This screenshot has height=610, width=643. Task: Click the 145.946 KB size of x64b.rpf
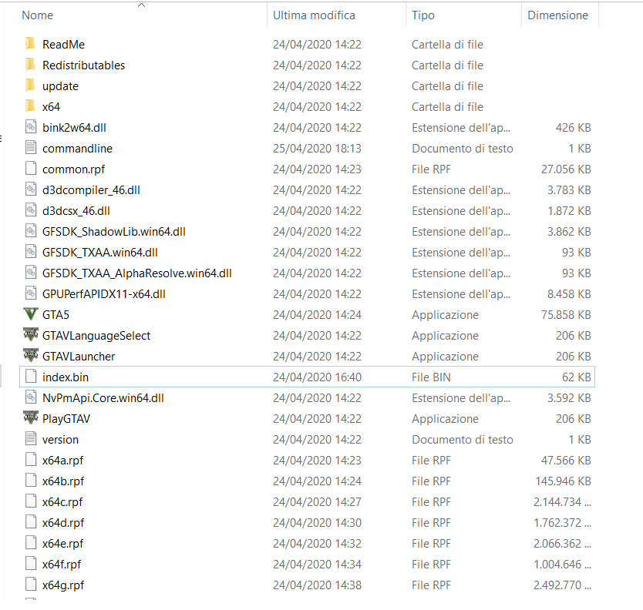(563, 481)
